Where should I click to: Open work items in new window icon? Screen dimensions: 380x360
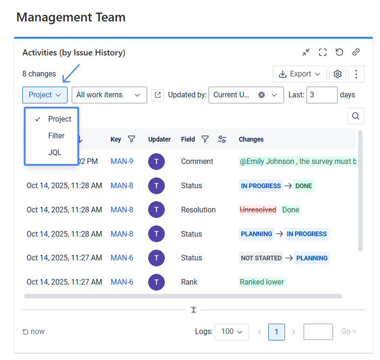(158, 95)
